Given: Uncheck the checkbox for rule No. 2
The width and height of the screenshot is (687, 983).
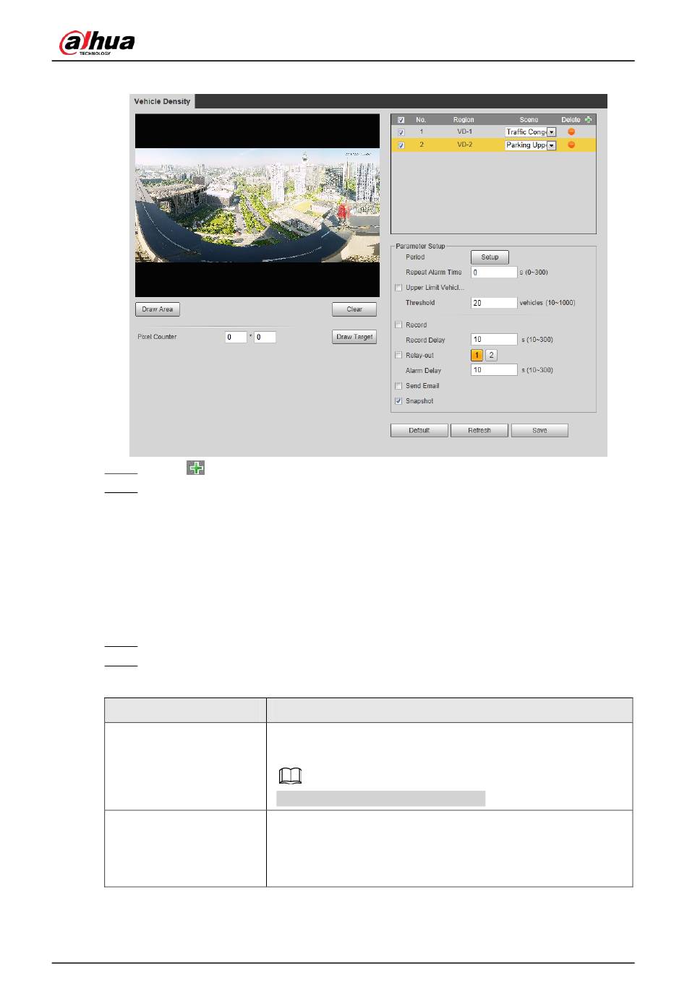Looking at the screenshot, I should tap(401, 145).
